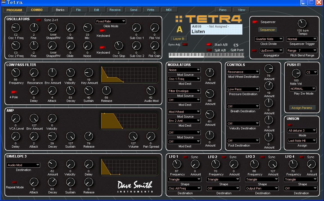Click the filter Resonance knob
This screenshot has height=201, width=324.
point(34,72)
